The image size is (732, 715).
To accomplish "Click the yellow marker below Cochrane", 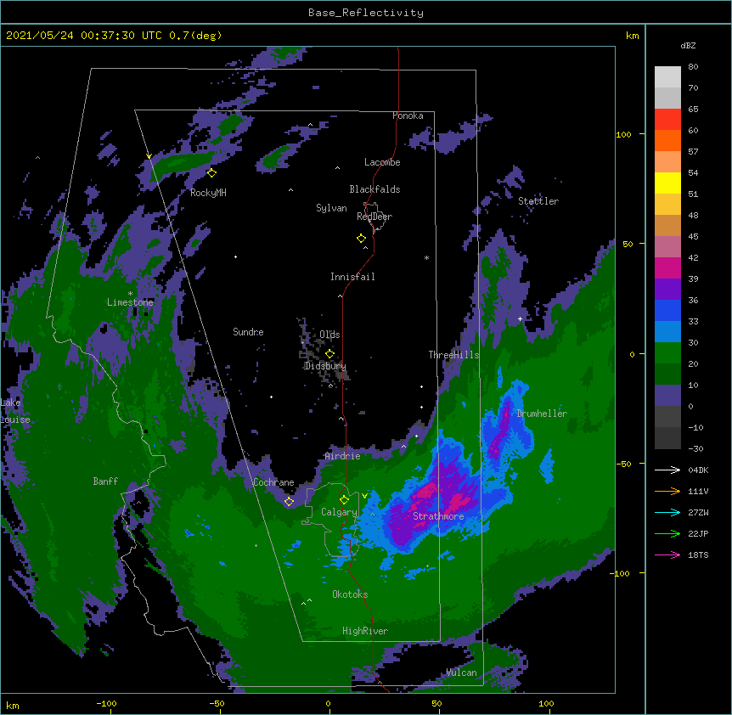I will click(289, 502).
